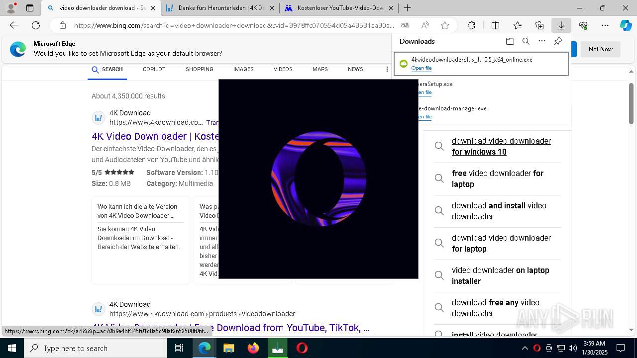Image resolution: width=637 pixels, height=358 pixels.
Task: Open the volume control tray icon
Action: tap(572, 348)
